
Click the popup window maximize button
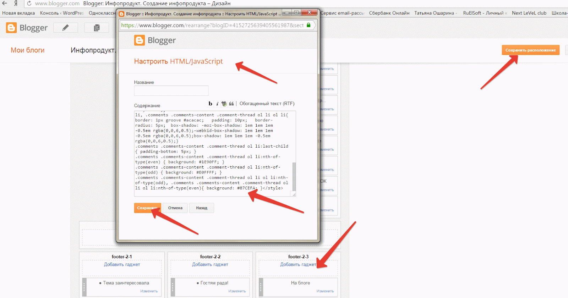click(x=296, y=12)
